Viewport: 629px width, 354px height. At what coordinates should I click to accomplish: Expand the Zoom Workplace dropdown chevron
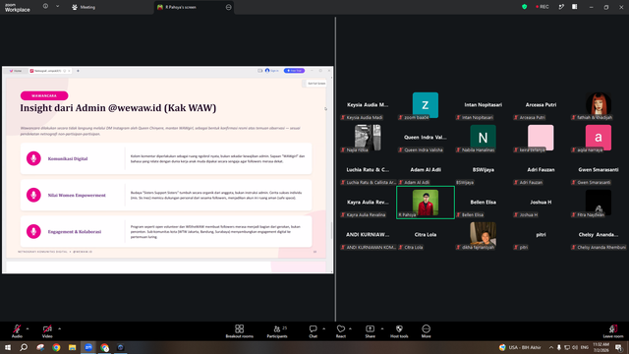(x=57, y=7)
